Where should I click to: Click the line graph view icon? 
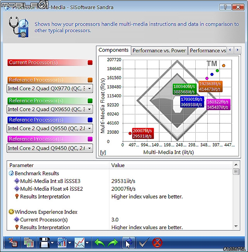(x=79, y=242)
